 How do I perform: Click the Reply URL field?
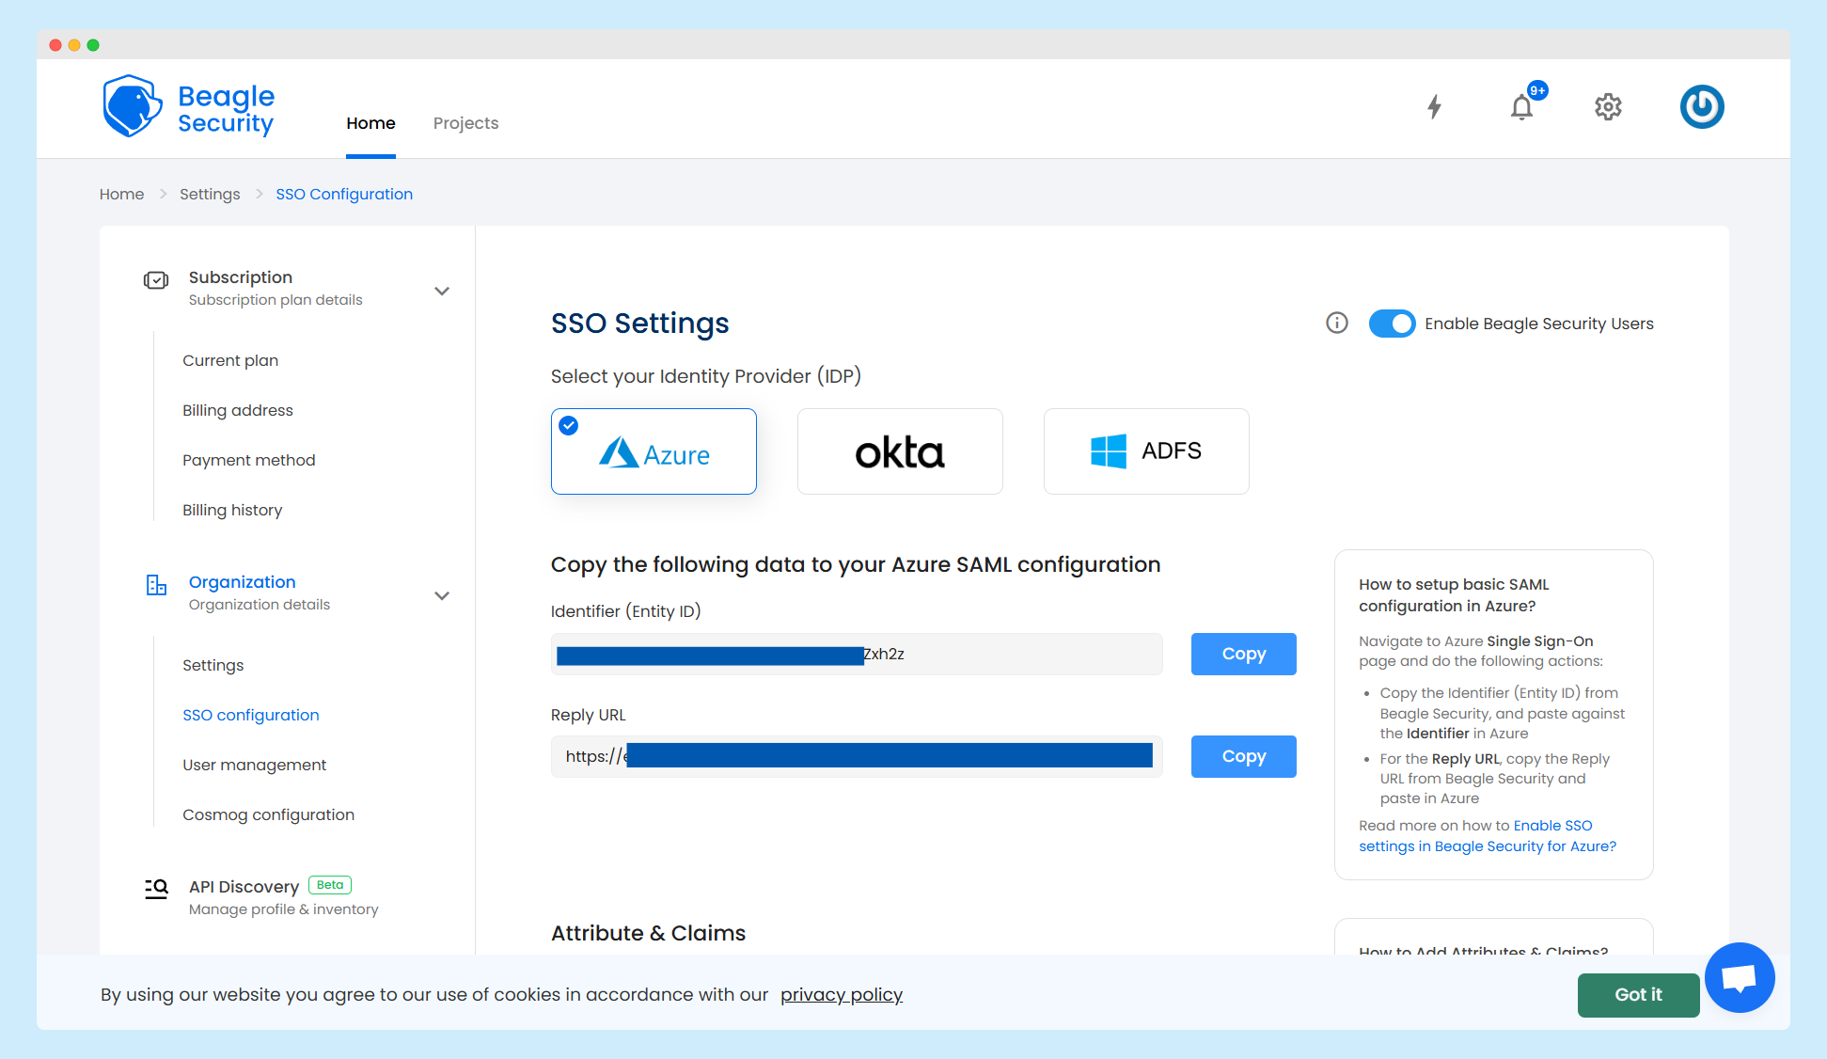pos(857,756)
